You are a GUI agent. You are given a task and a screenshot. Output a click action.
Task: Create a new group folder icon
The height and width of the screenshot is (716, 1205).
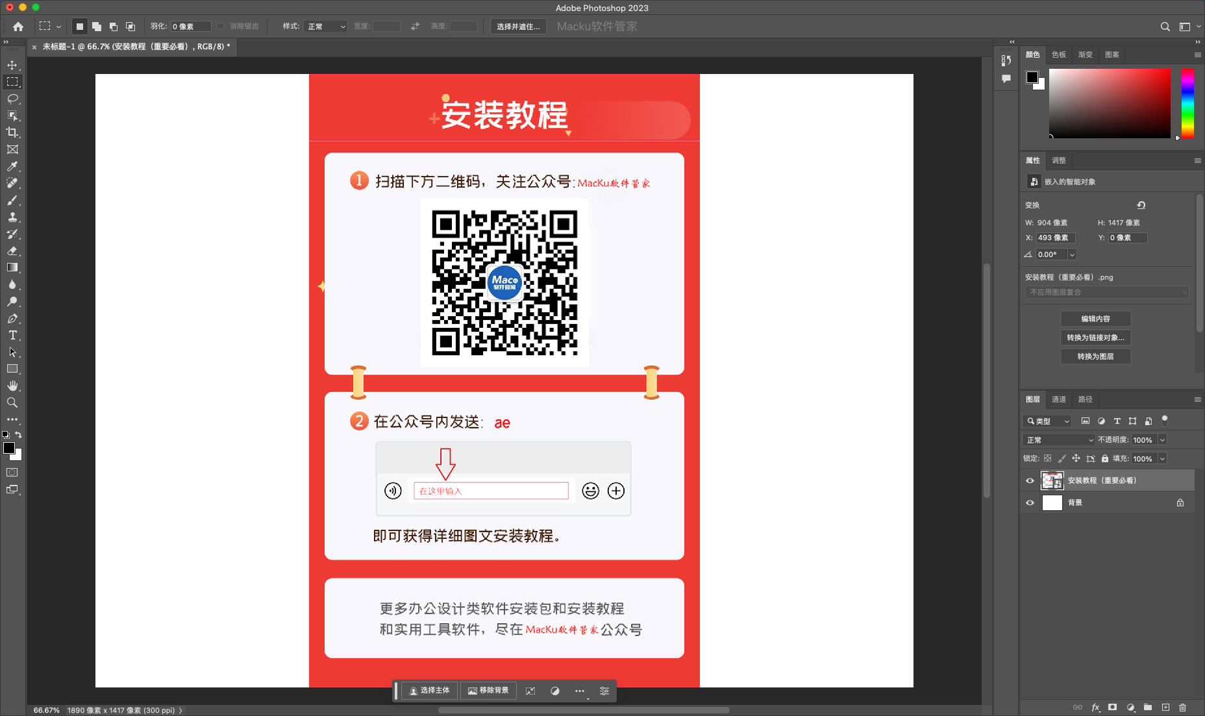click(1148, 708)
